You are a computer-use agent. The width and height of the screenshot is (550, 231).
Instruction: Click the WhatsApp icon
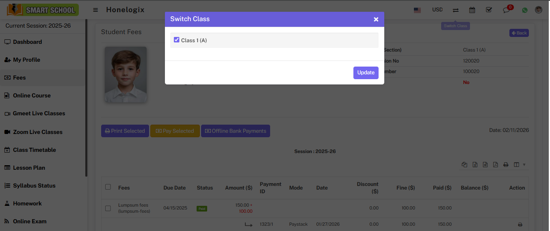point(525,10)
